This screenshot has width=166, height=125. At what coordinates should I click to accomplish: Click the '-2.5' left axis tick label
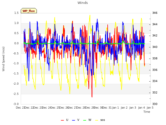point(16,94)
